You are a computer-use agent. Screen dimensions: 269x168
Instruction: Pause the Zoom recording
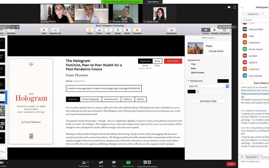click(145, 162)
